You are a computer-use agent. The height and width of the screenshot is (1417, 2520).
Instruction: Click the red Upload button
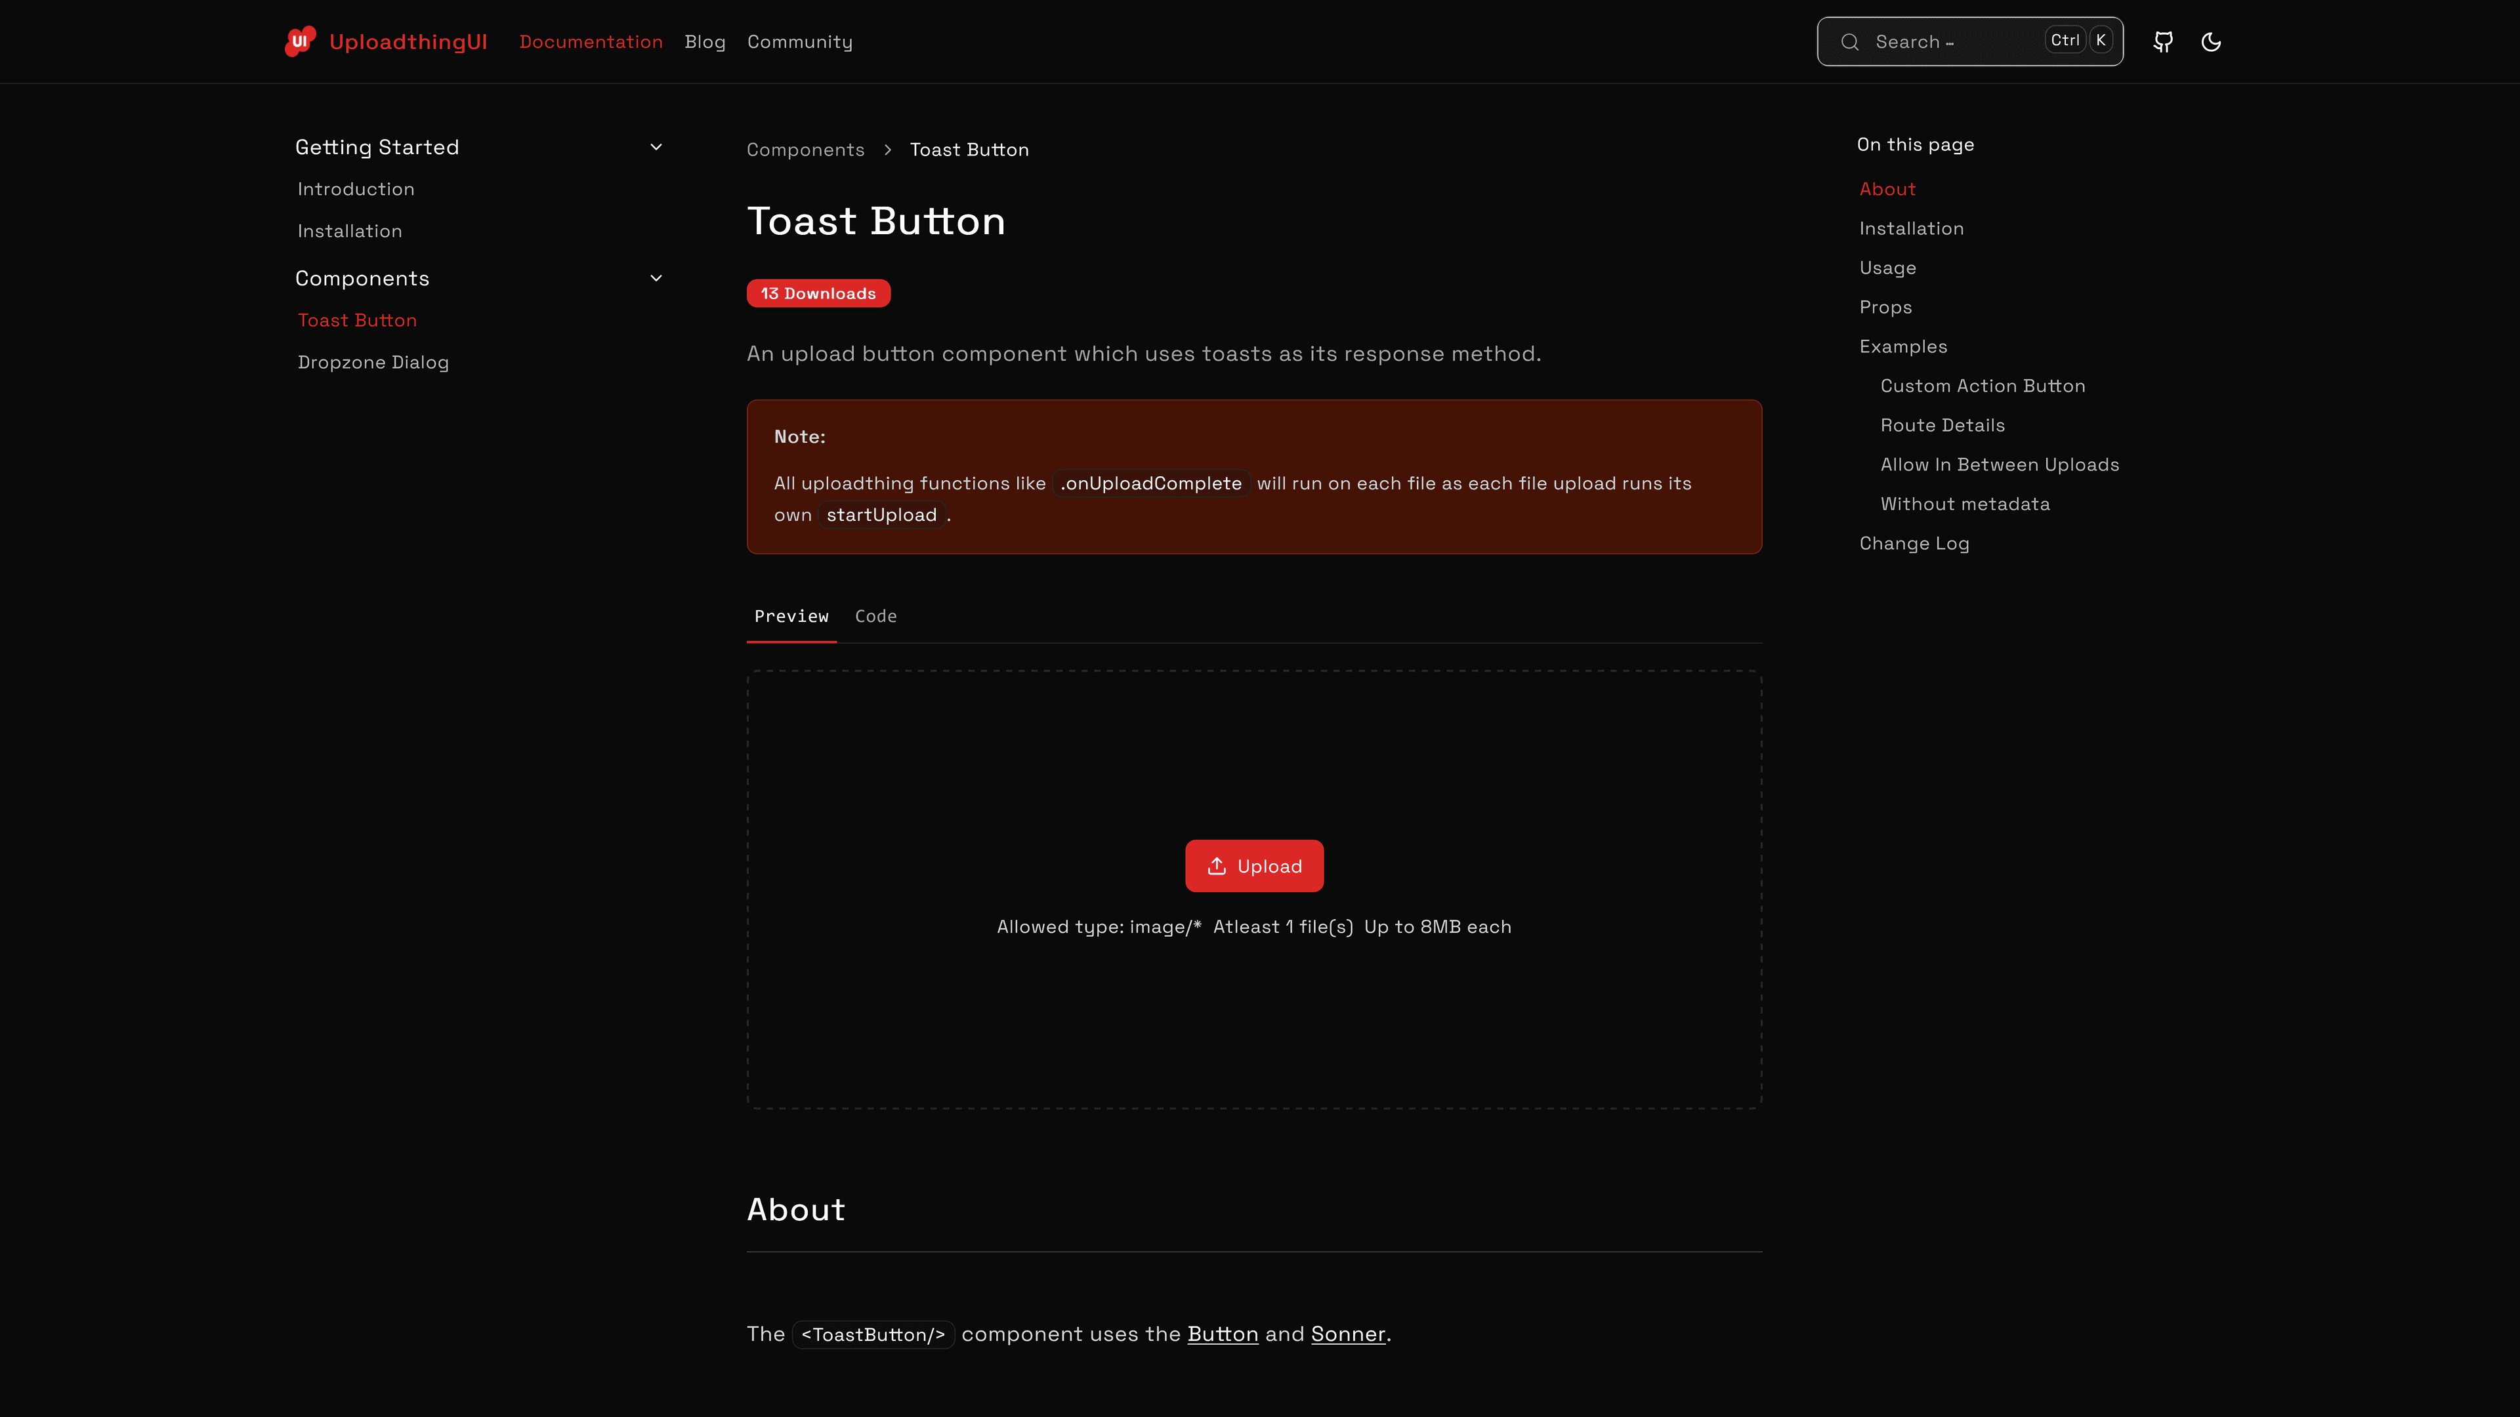1254,865
